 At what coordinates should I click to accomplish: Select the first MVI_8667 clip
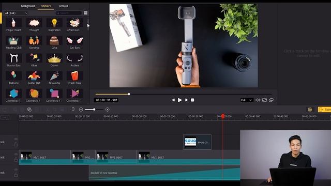44,157
